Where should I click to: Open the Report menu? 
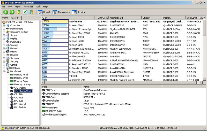18,6
